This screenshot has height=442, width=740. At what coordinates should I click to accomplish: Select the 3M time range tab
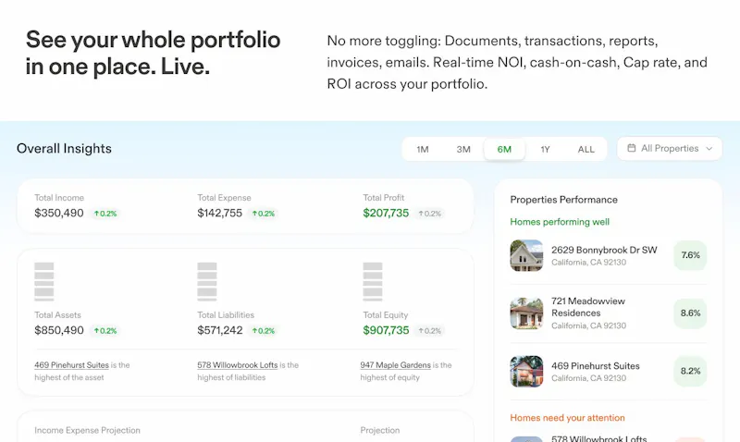(x=463, y=150)
